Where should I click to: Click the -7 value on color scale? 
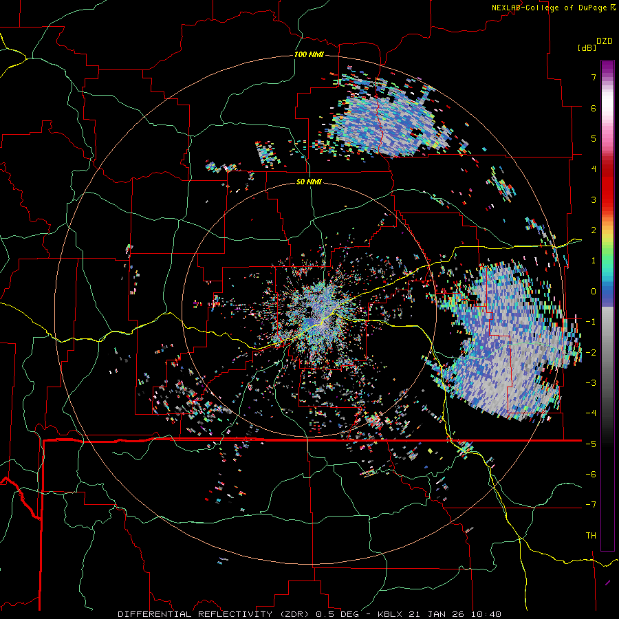[x=591, y=505]
